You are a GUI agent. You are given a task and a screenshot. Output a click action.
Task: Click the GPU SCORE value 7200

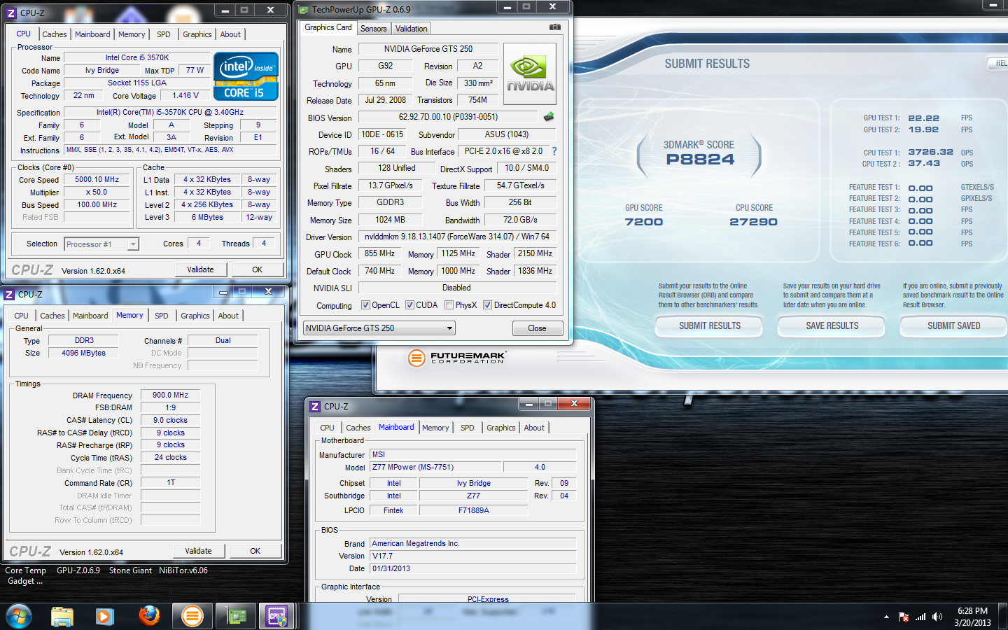click(x=644, y=222)
